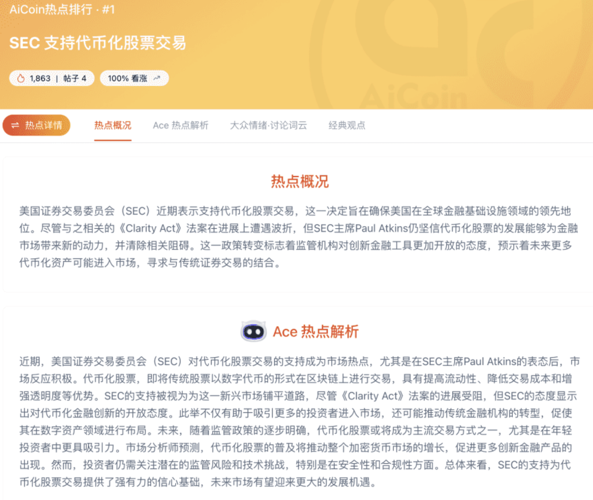Click the Ace robot mascot icon

click(253, 331)
